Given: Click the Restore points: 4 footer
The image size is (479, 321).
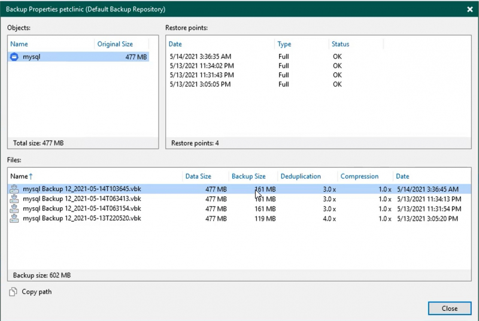Looking at the screenshot, I should [x=195, y=143].
